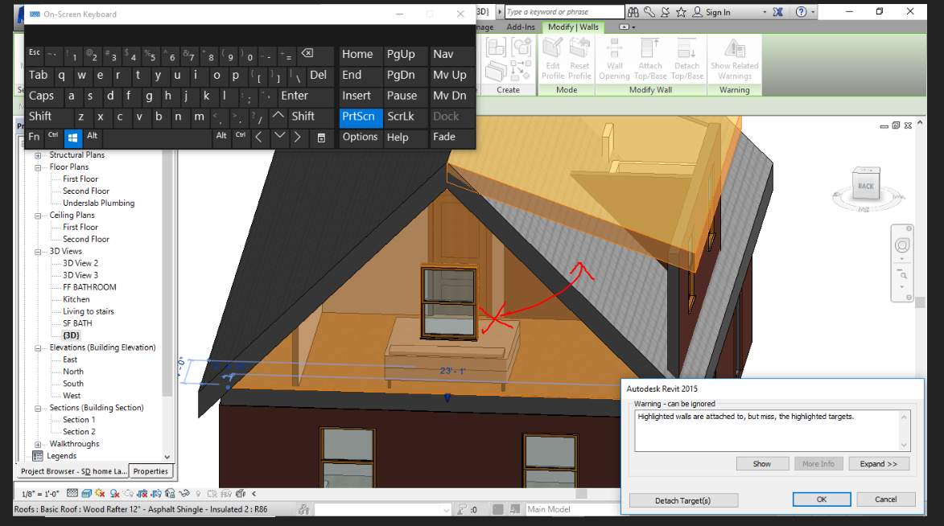Viewport: 944px width, 526px height.
Task: Toggle Caps key on On-Screen Keyboard
Action: point(42,96)
